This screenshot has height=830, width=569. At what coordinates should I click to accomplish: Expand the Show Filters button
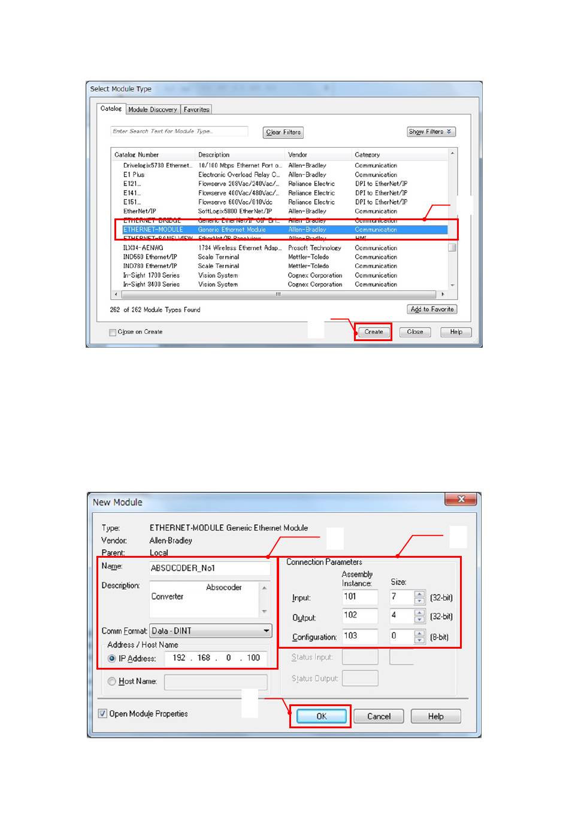431,132
